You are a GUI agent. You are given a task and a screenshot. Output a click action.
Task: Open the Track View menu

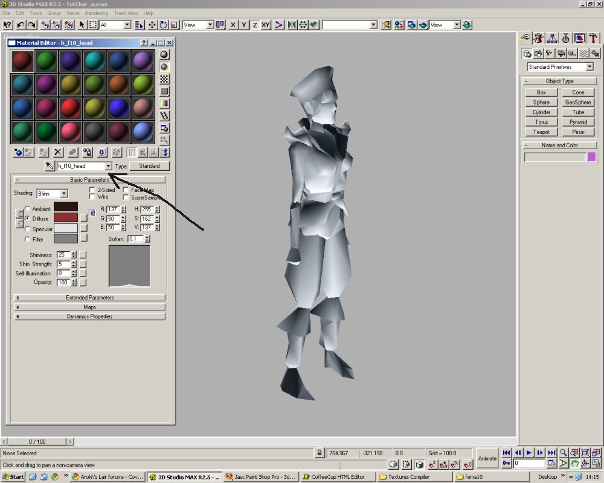126,13
